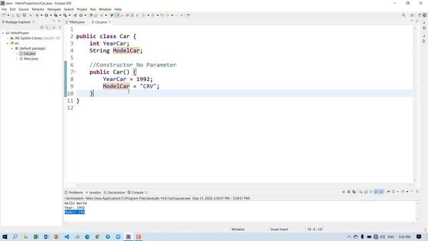428x241 pixels.
Task: Click the editor horizontal scrollbar
Action: click(x=243, y=185)
